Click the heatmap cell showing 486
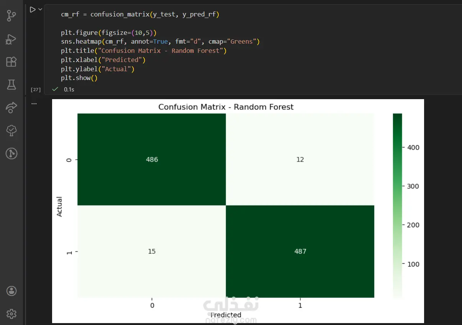 pyautogui.click(x=152, y=160)
